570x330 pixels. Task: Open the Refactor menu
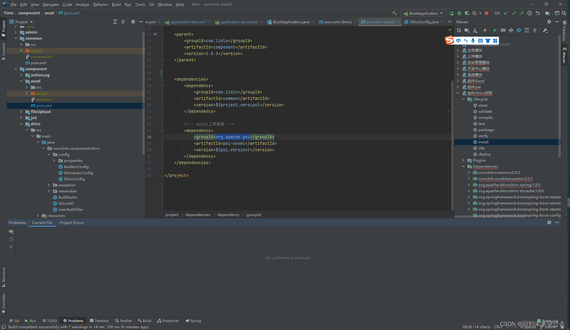pyautogui.click(x=101, y=4)
